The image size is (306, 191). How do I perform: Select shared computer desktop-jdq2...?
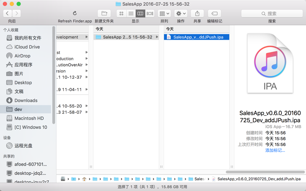pyautogui.click(x=26, y=173)
